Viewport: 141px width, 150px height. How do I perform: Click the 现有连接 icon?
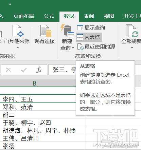click(46, 31)
